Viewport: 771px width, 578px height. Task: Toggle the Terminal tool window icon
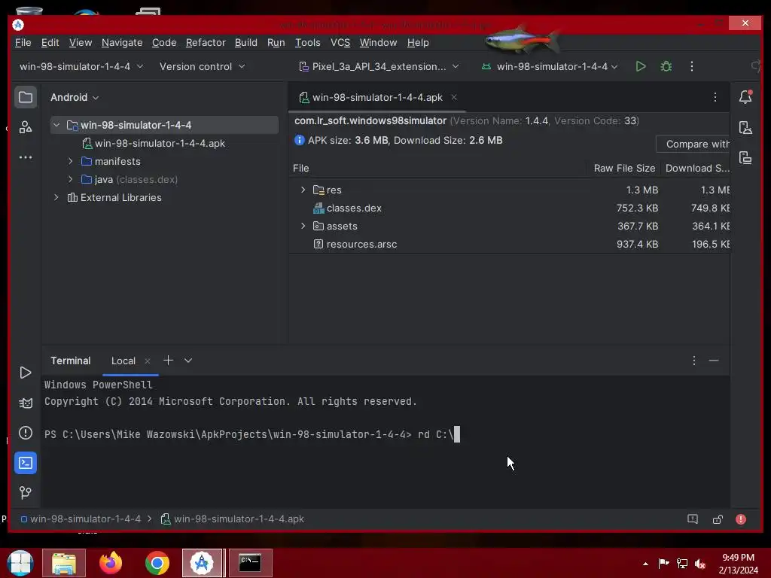26,463
